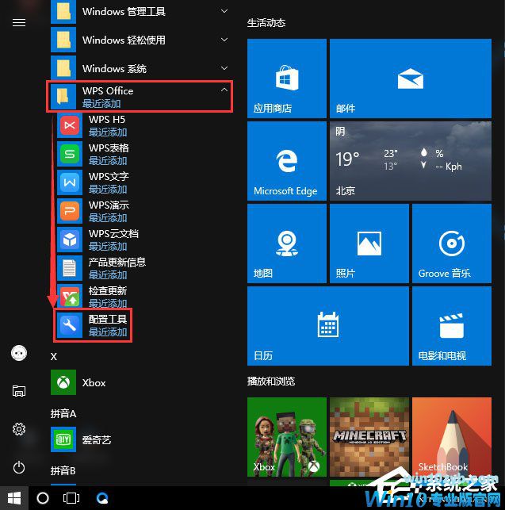The height and width of the screenshot is (510, 505).
Task: Click the X letter group header
Action: tap(54, 356)
